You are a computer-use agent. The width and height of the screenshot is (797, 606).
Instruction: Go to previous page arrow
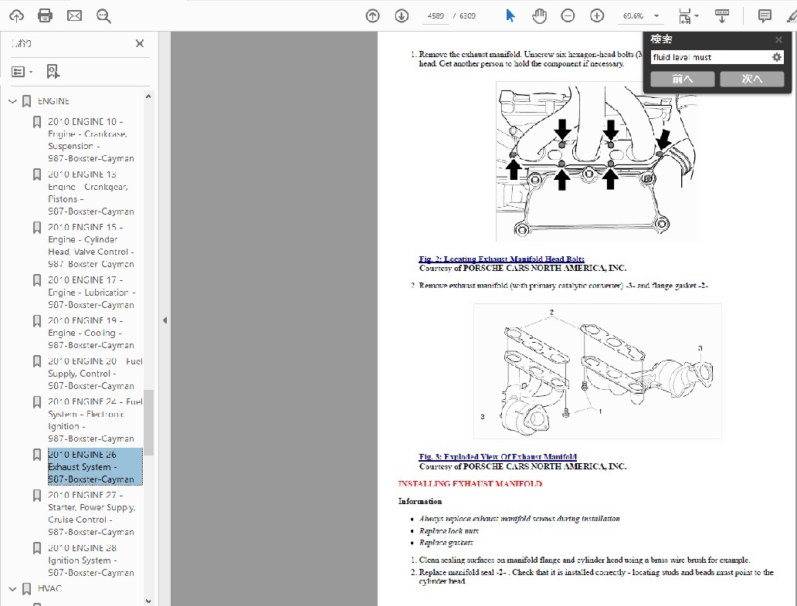(372, 15)
